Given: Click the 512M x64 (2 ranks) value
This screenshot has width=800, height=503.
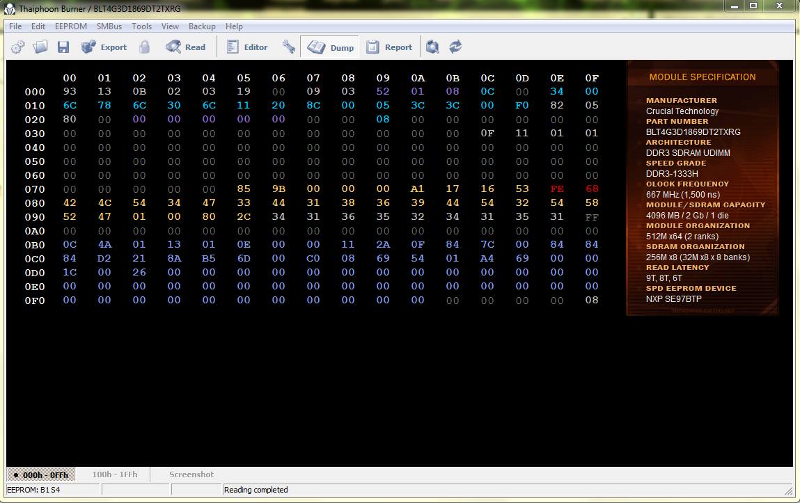Looking at the screenshot, I should (x=682, y=237).
